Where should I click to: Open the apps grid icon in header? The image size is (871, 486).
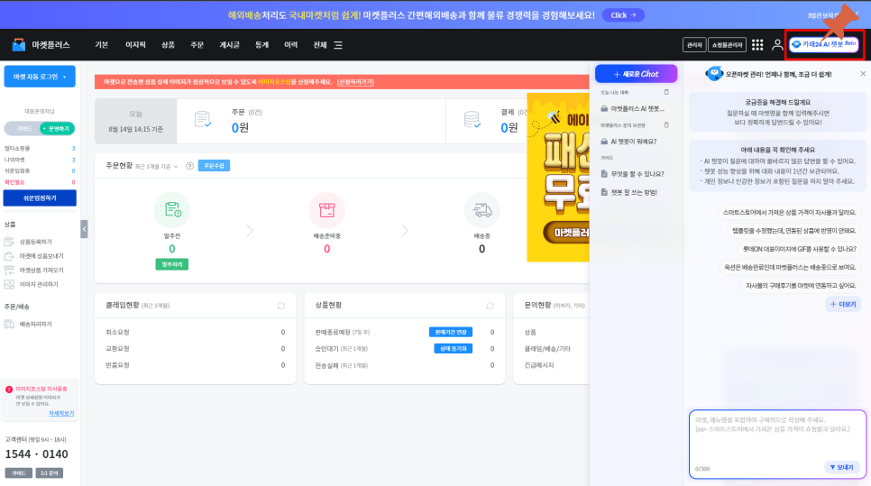coord(757,45)
